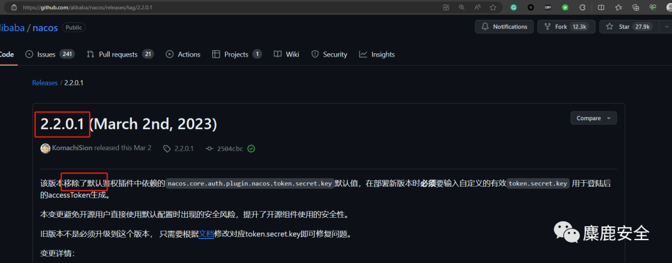Screen dimensions: 672x263
Task: Open the collections icon
Action: [x=636, y=7]
